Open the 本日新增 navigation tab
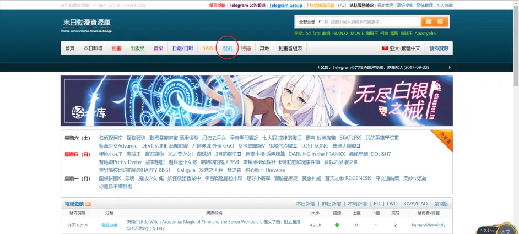This screenshot has height=234, width=519. (x=93, y=48)
